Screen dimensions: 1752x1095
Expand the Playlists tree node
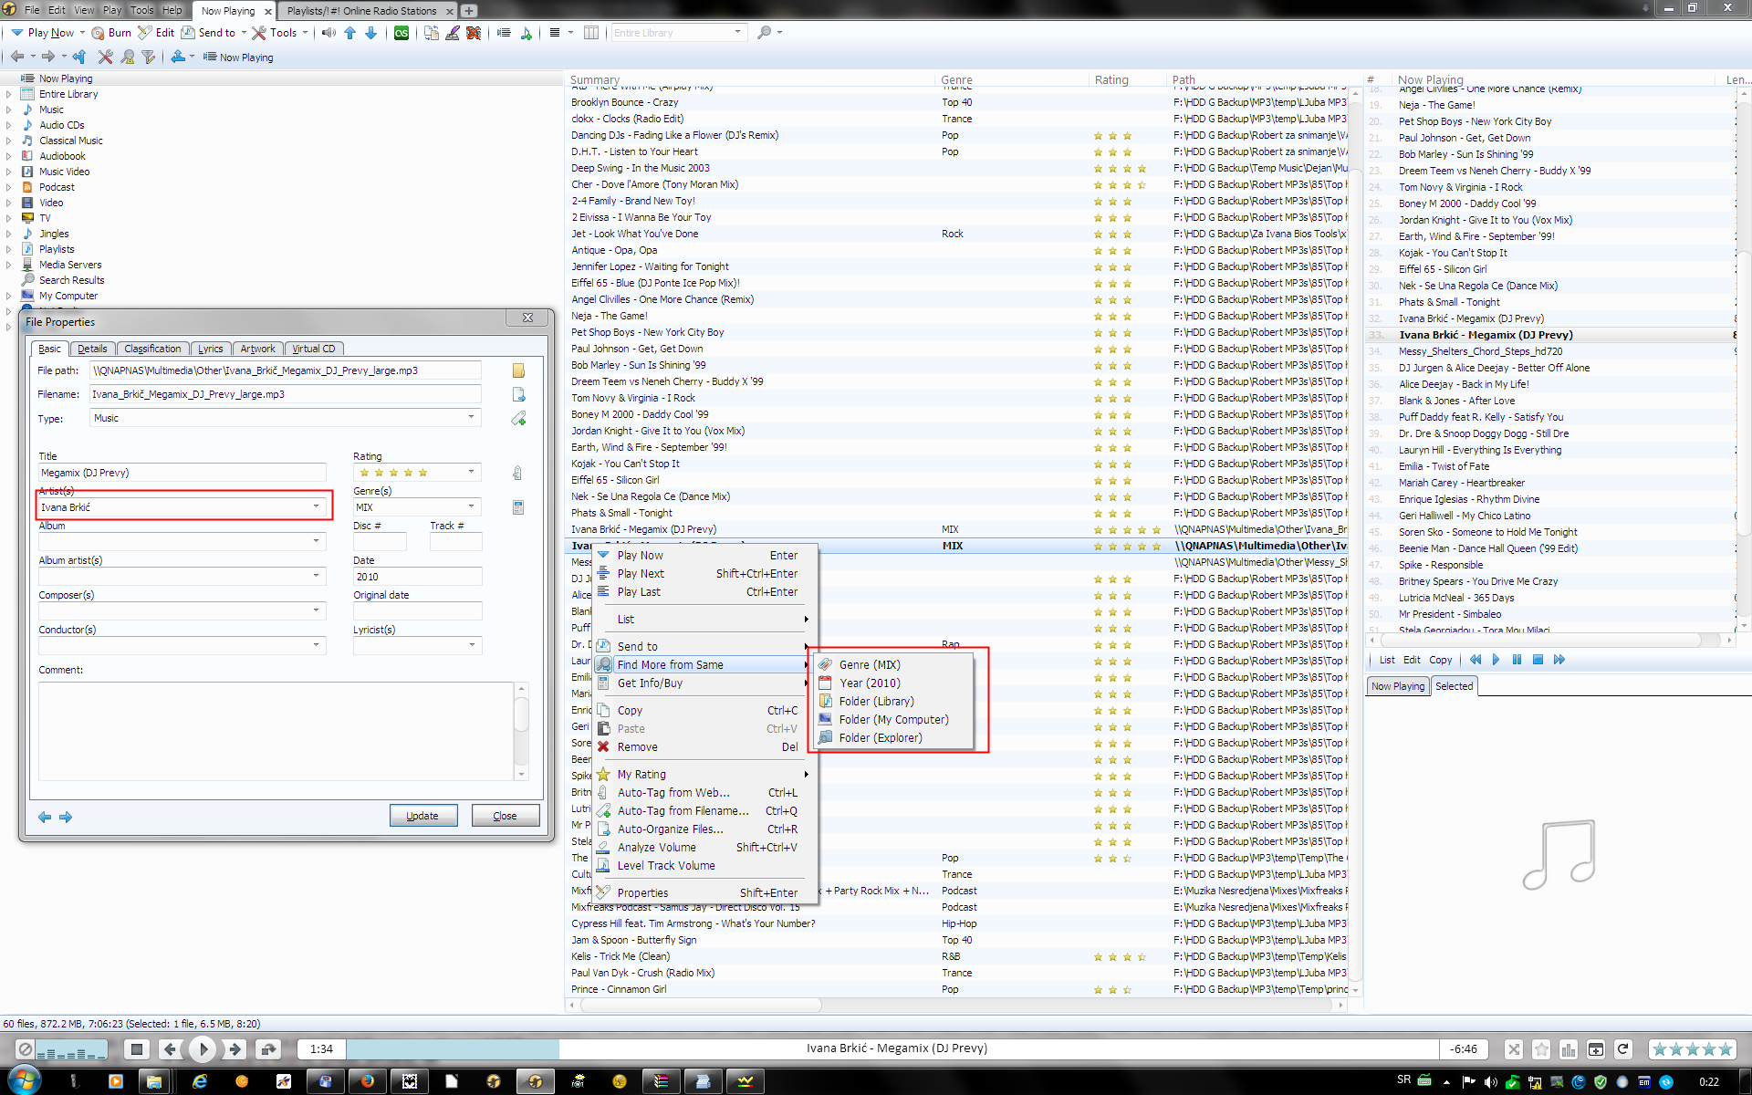(x=9, y=249)
